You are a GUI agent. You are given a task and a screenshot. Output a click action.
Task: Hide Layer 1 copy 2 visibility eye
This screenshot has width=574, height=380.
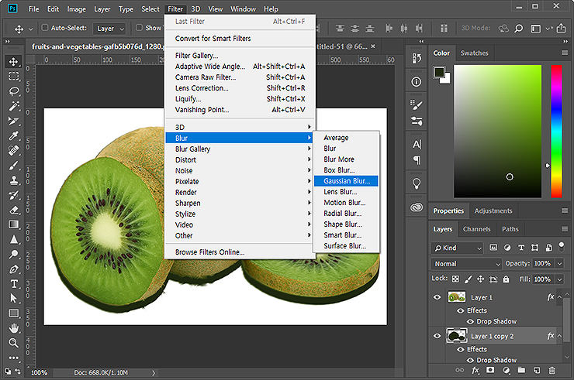[437, 336]
